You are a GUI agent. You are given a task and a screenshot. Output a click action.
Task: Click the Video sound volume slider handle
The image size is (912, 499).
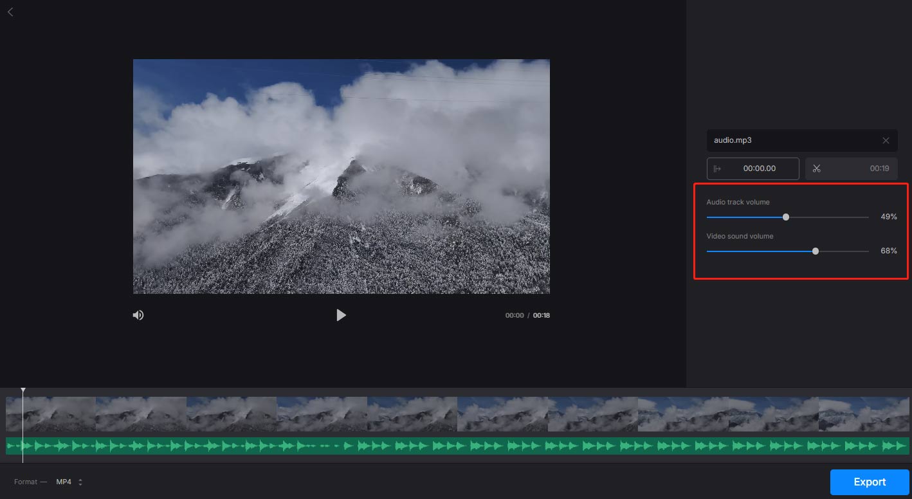(x=816, y=251)
